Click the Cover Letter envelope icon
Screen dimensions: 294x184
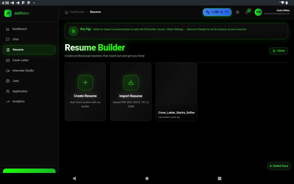tap(8, 61)
